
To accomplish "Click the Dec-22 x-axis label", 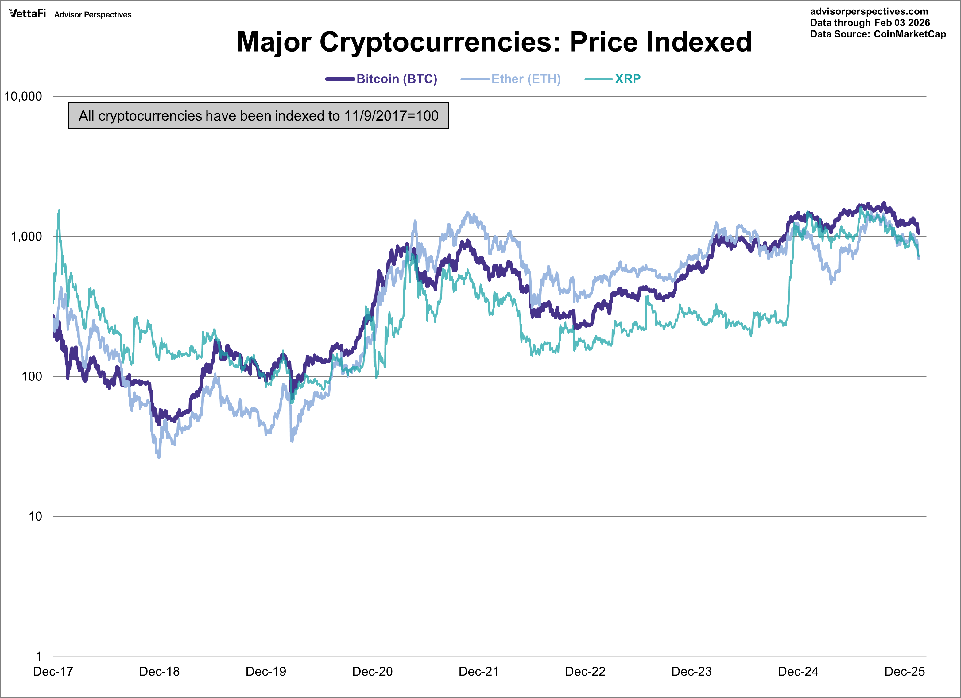I will point(585,672).
